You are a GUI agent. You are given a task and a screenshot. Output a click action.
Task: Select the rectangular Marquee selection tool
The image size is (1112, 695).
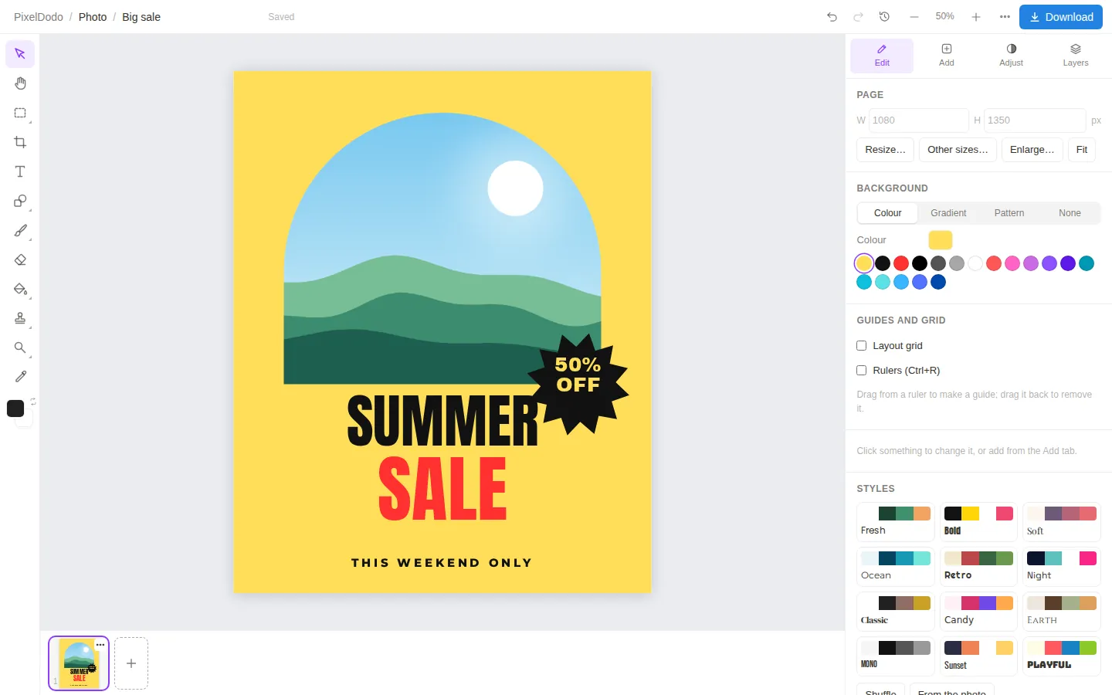click(20, 113)
